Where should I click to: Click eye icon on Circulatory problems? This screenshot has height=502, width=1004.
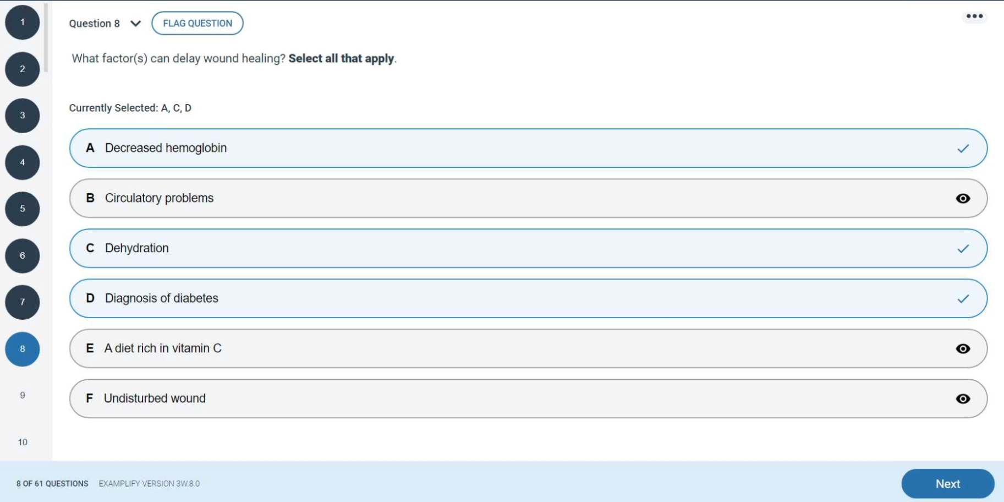click(963, 199)
